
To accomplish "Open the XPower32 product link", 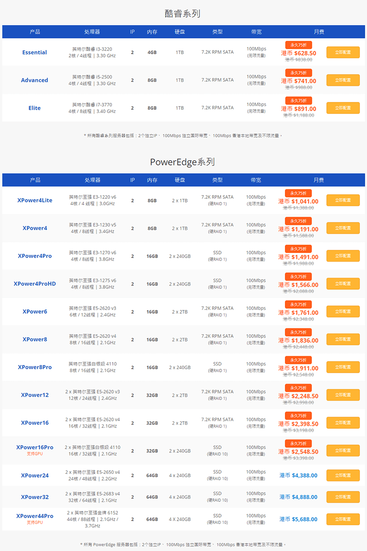I will (35, 497).
